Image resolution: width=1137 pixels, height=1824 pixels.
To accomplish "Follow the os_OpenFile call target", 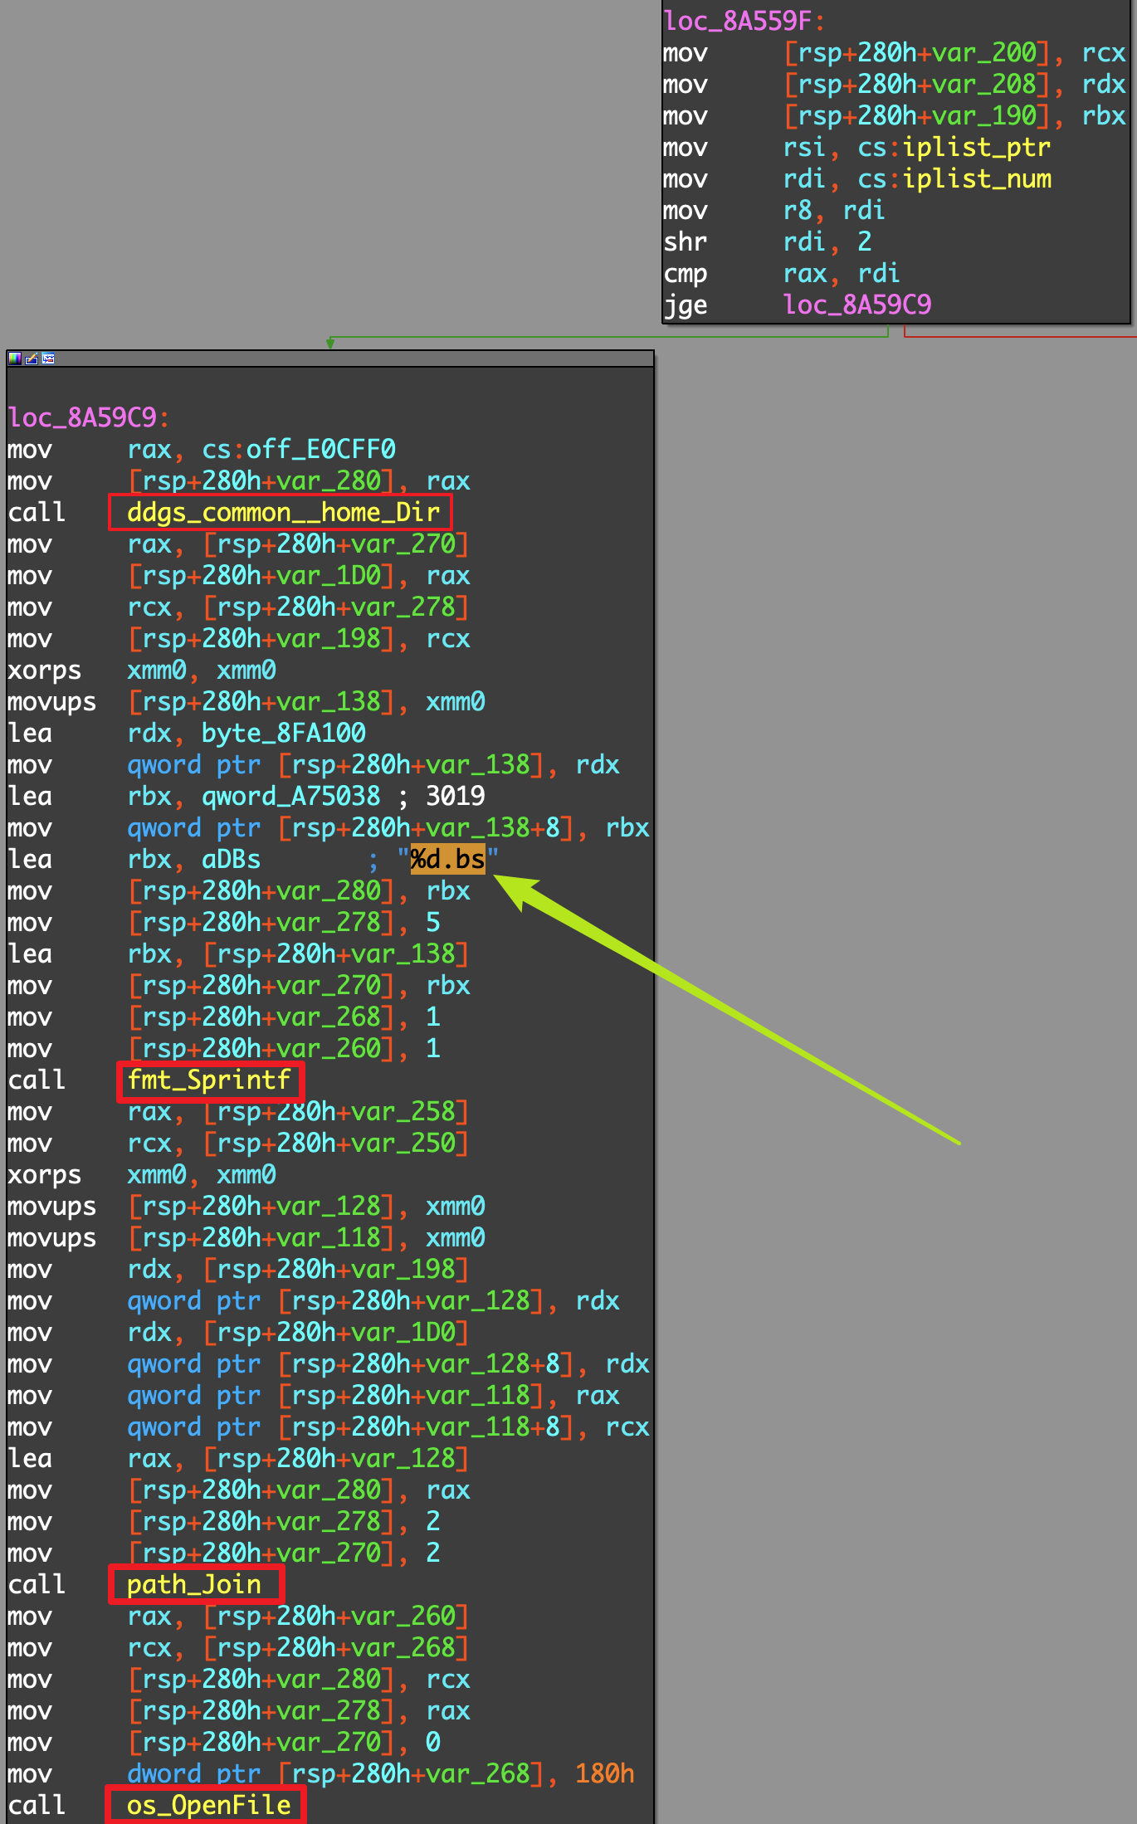I will click(x=208, y=1805).
